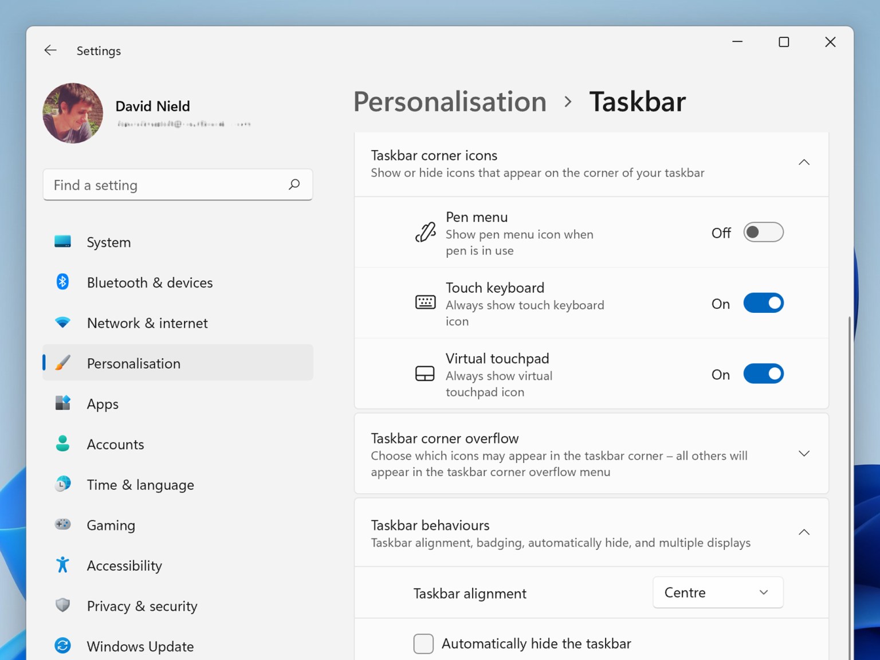The image size is (880, 660).
Task: Switch to Time & language settings
Action: click(x=140, y=484)
